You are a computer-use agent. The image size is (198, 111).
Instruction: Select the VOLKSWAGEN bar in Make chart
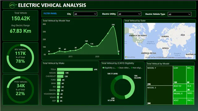(58, 94)
